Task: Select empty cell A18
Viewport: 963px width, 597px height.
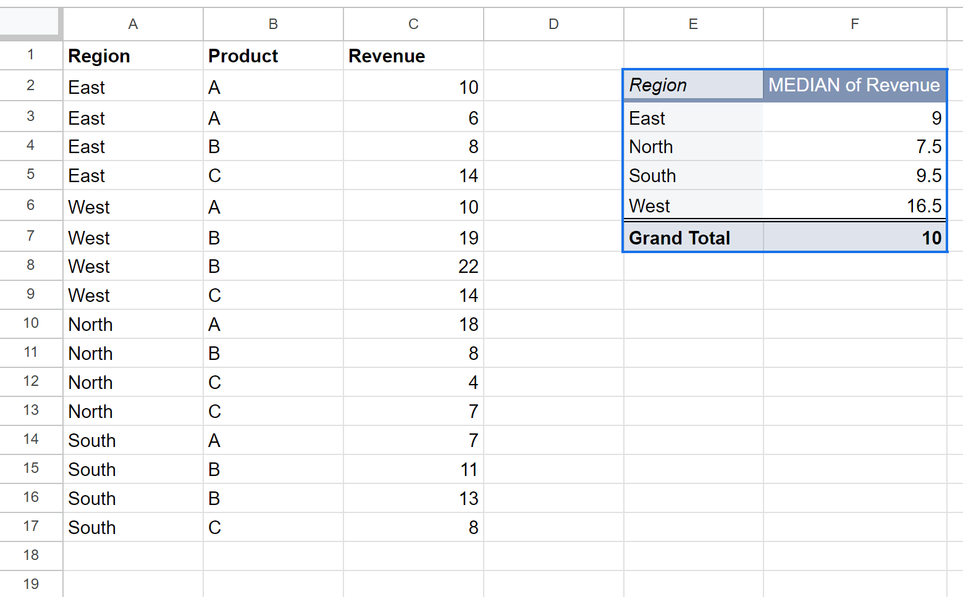Action: 133,556
